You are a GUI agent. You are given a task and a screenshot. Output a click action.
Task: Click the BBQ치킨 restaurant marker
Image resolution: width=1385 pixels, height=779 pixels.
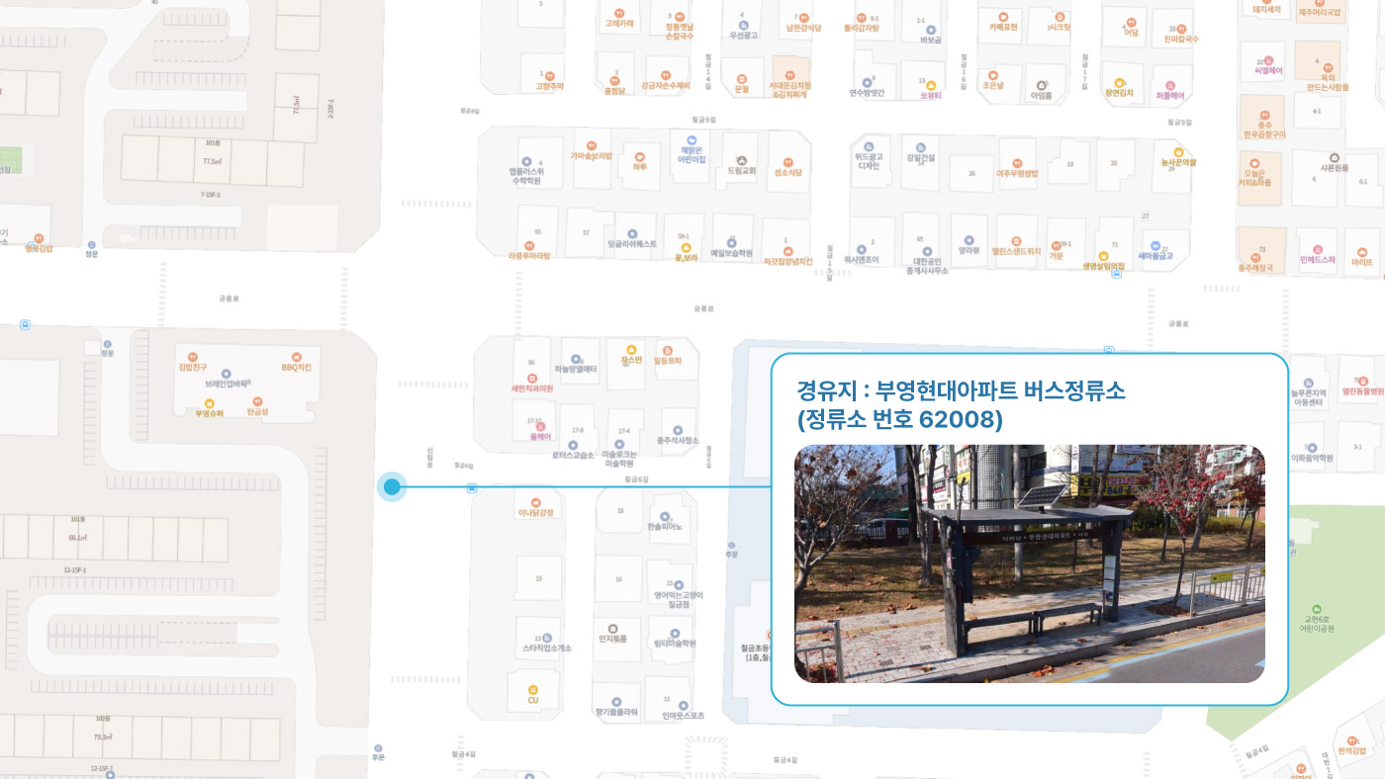click(x=296, y=357)
